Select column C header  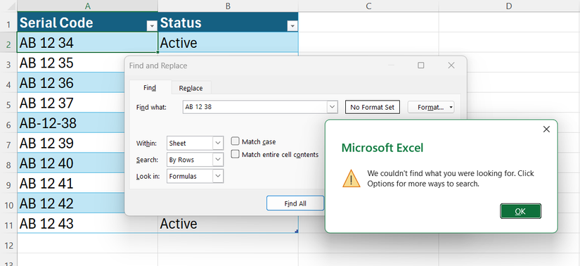click(369, 6)
